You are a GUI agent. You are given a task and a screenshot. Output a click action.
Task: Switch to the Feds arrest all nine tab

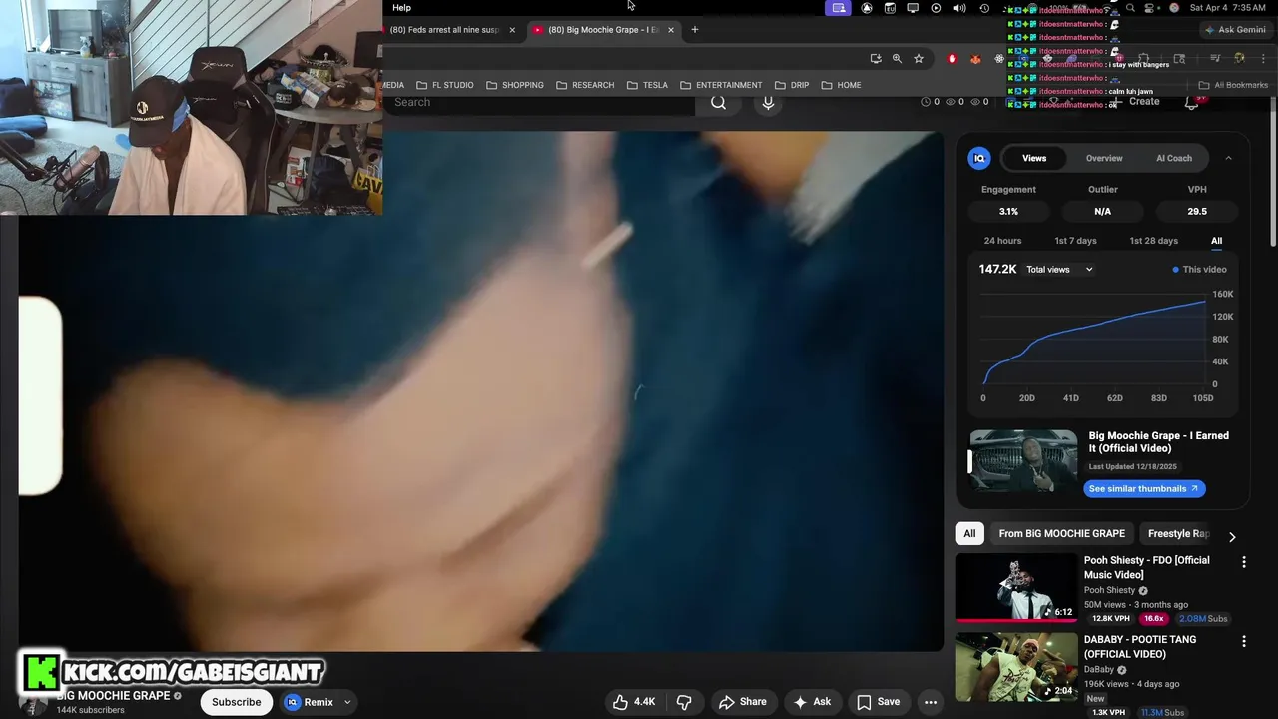pyautogui.click(x=444, y=30)
